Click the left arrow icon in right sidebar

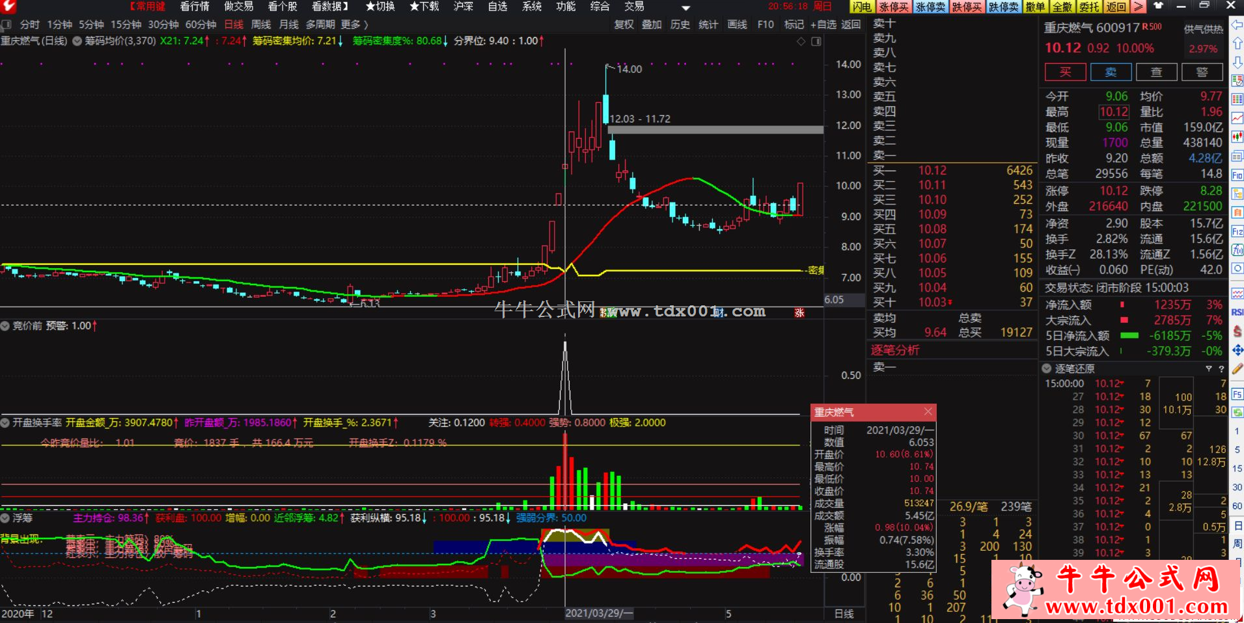[x=1237, y=25]
